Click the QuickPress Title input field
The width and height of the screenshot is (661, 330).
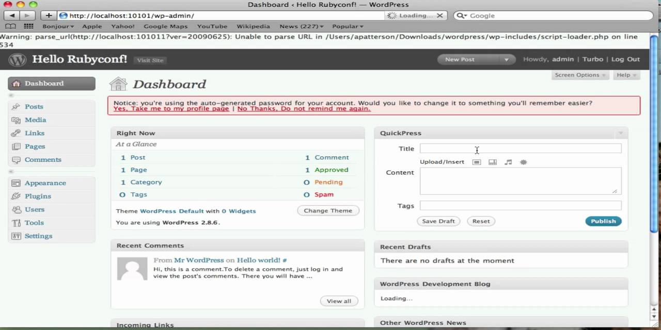point(521,148)
